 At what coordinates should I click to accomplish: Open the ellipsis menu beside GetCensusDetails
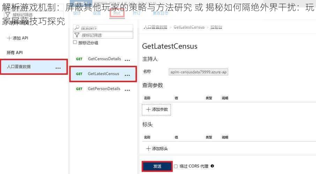127,60
